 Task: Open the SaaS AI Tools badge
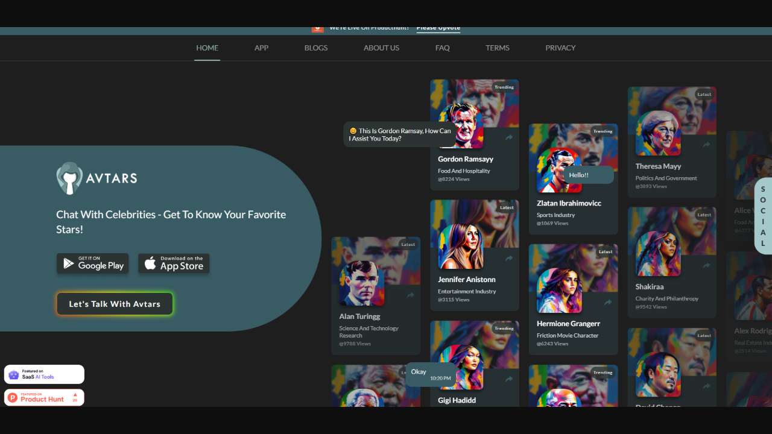[44, 374]
